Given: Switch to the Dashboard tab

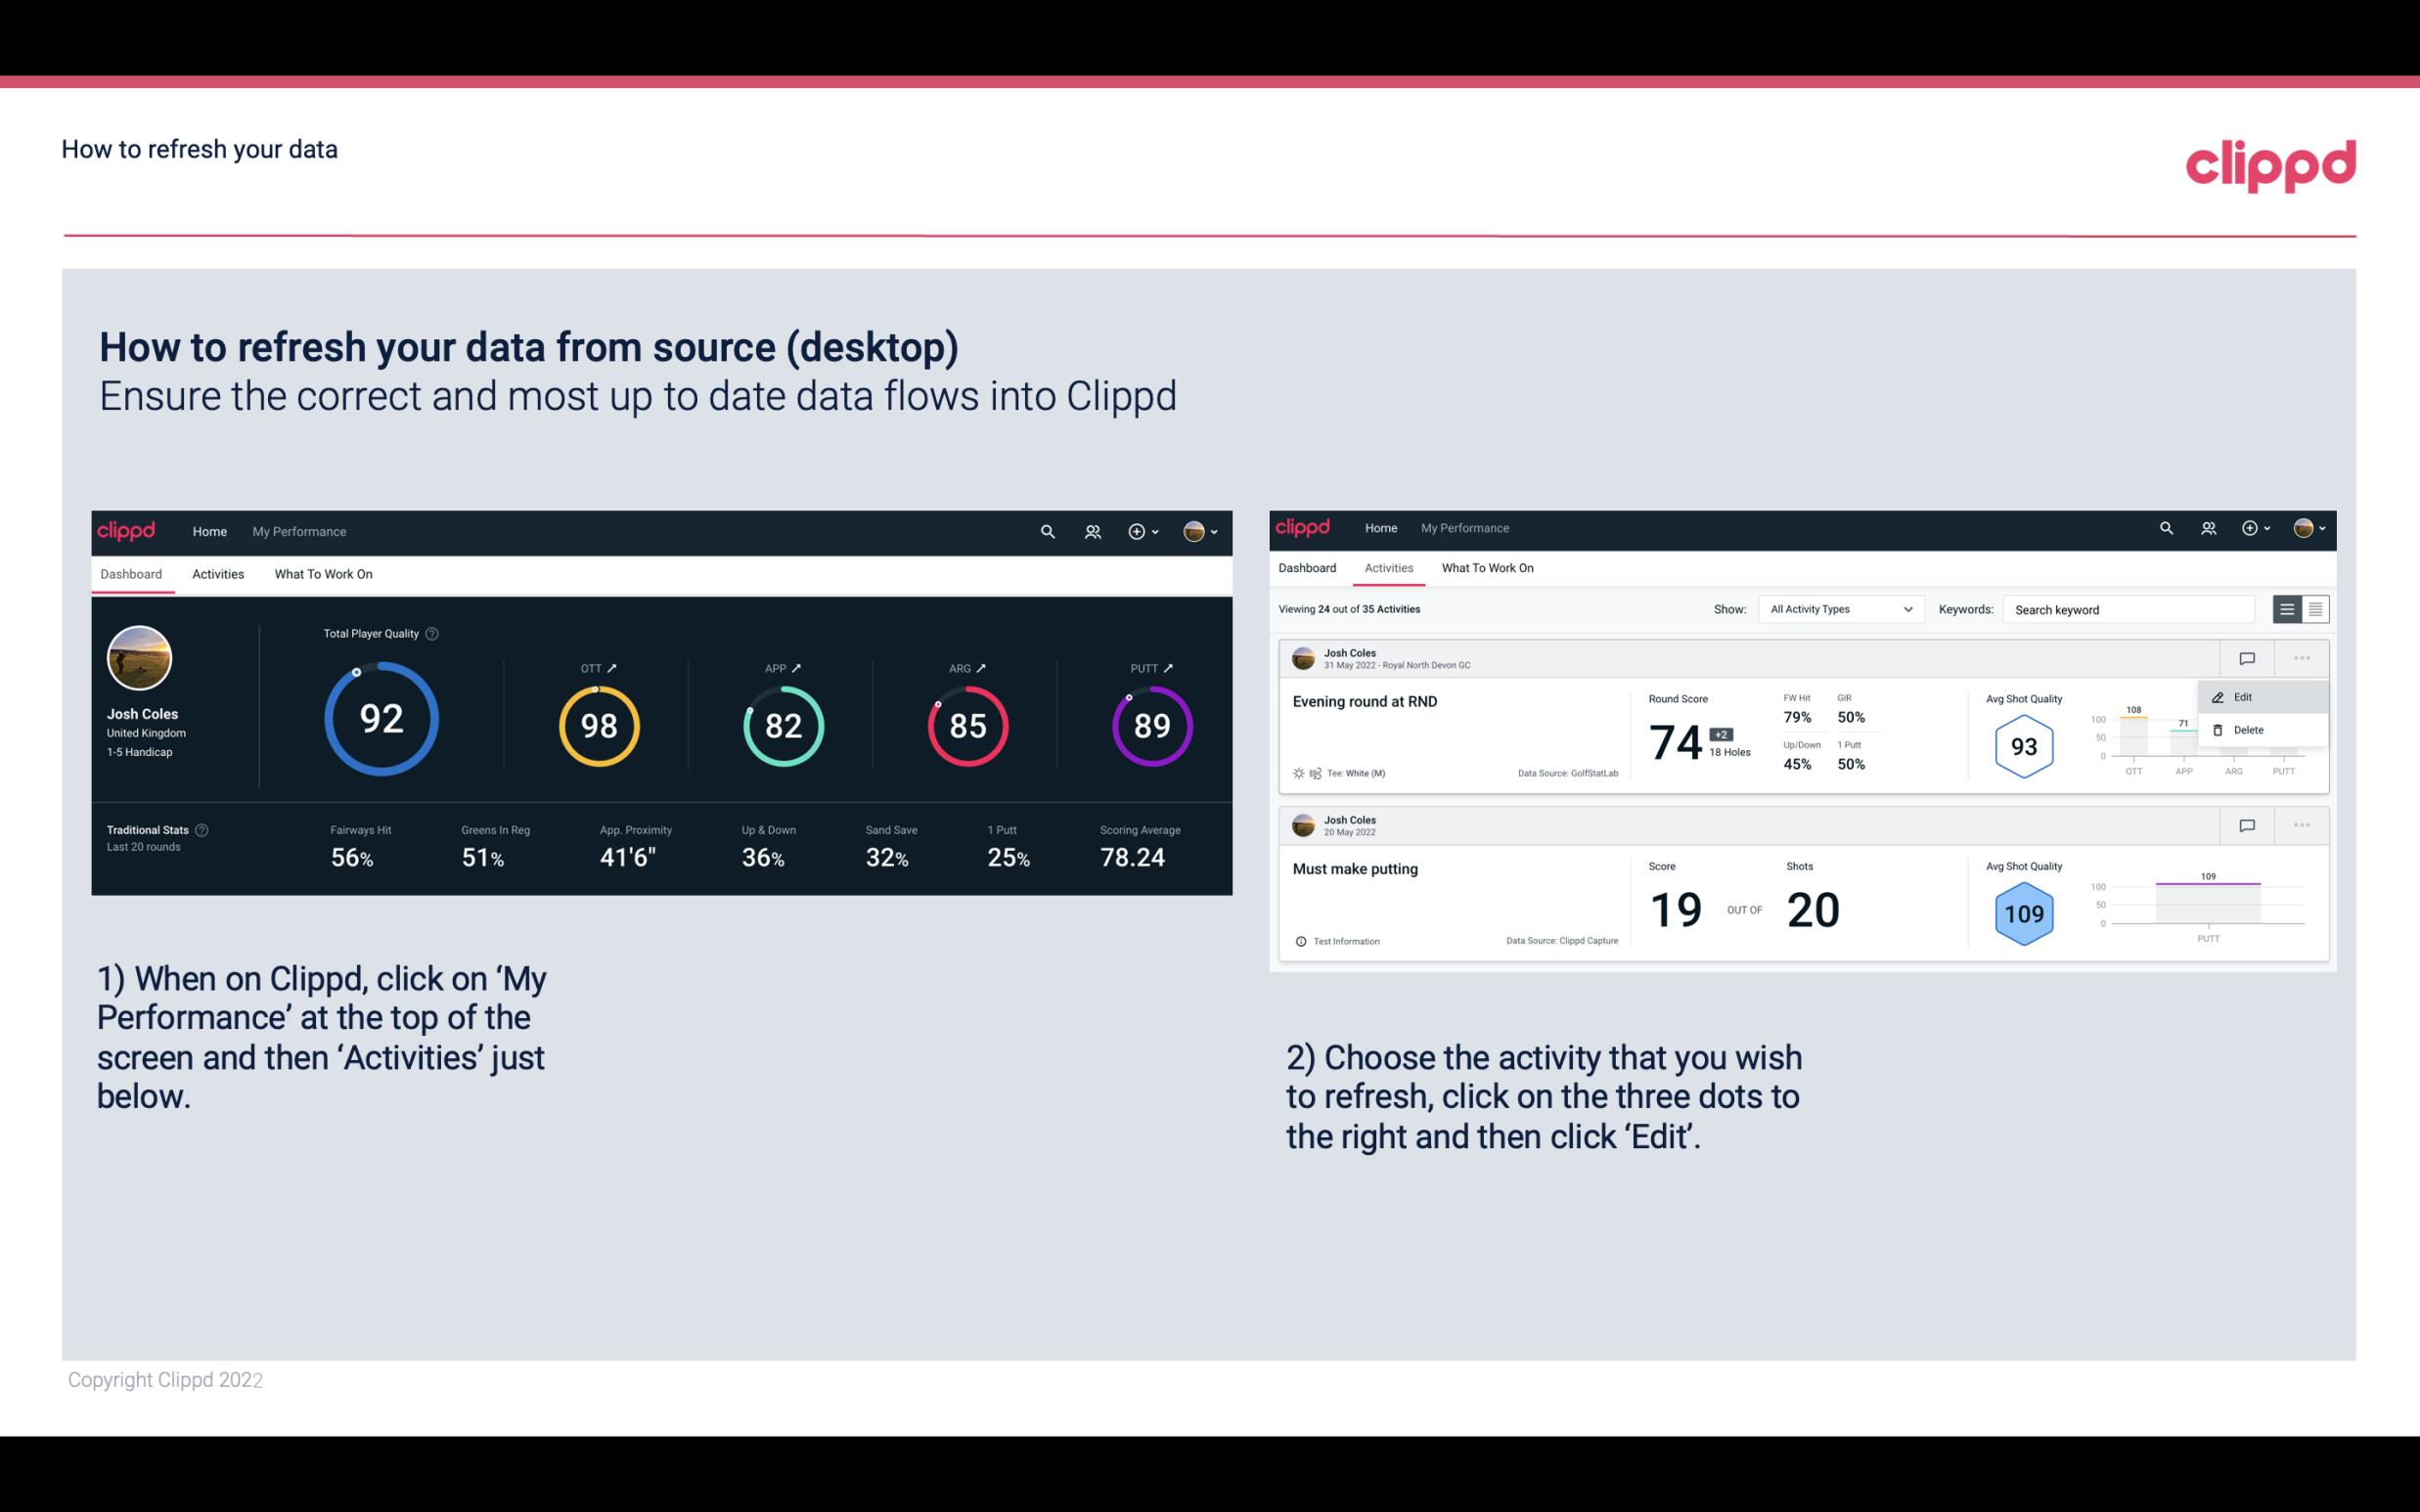Looking at the screenshot, I should pyautogui.click(x=1307, y=568).
